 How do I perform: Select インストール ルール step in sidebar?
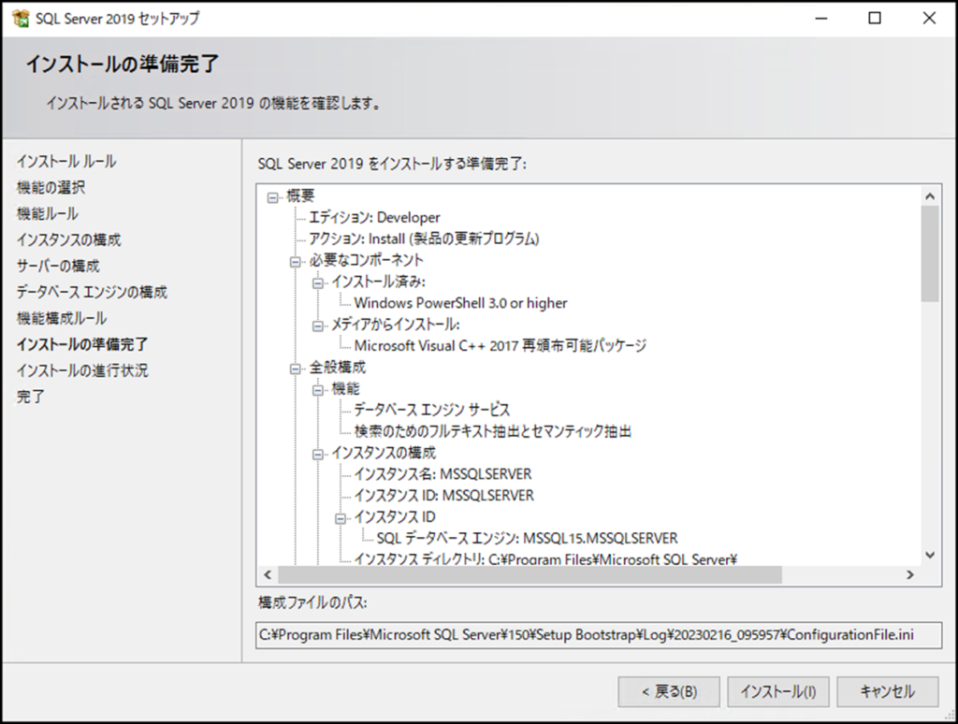tap(66, 161)
